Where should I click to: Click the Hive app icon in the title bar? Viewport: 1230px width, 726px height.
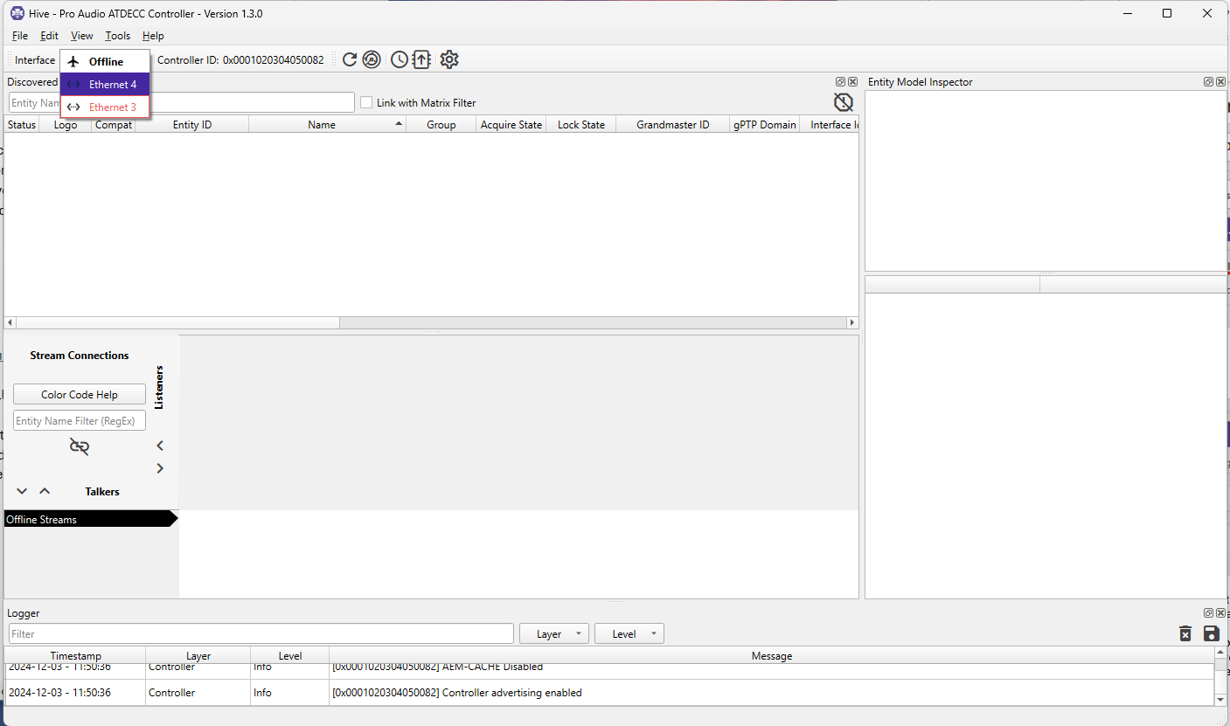coord(17,13)
